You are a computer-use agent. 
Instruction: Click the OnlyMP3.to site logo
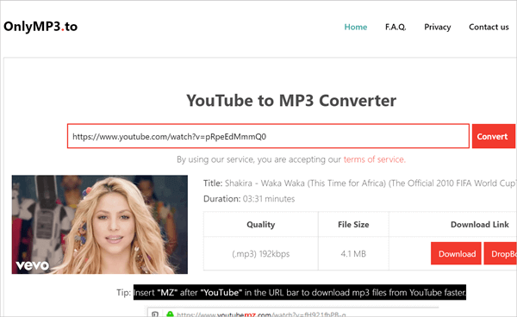point(40,27)
